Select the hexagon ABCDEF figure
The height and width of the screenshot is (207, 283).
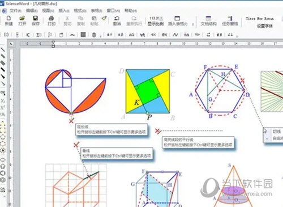coord(220,91)
